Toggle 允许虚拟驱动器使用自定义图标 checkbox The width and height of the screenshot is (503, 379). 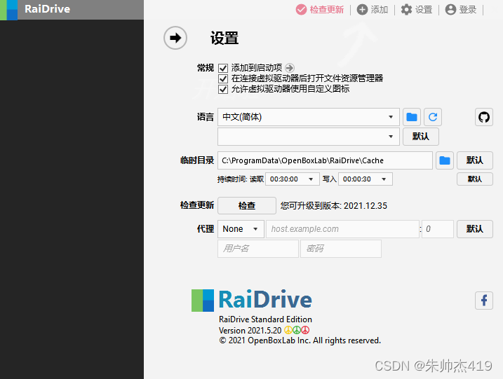(223, 89)
